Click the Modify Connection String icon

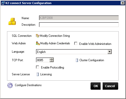(x=37, y=36)
